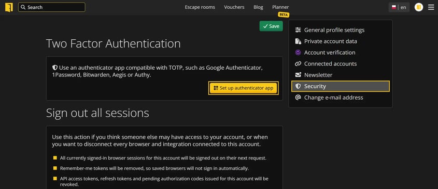Click the chain link icon beside Connected accounts
This screenshot has width=438, height=189.
coord(298,64)
